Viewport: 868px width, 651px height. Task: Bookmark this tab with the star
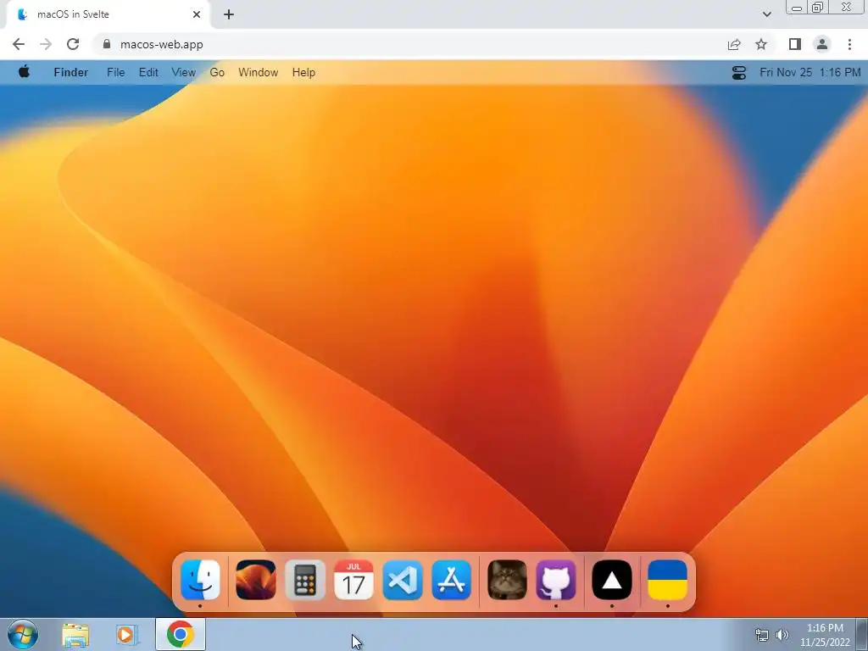tap(761, 44)
